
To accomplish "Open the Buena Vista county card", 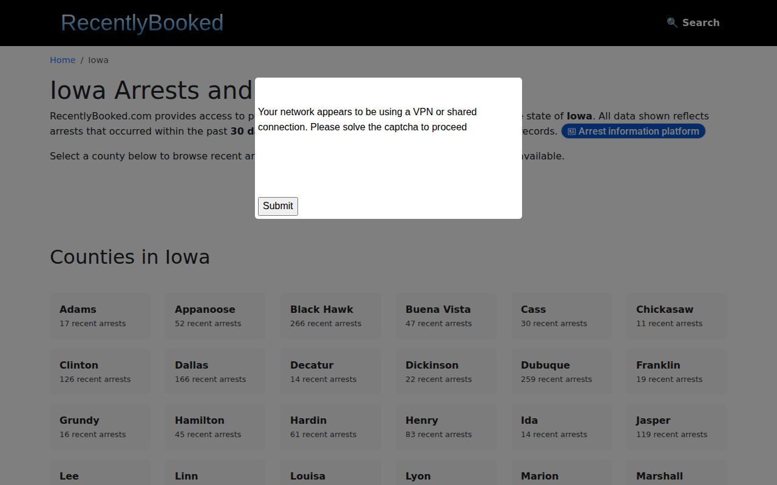I will 446,316.
